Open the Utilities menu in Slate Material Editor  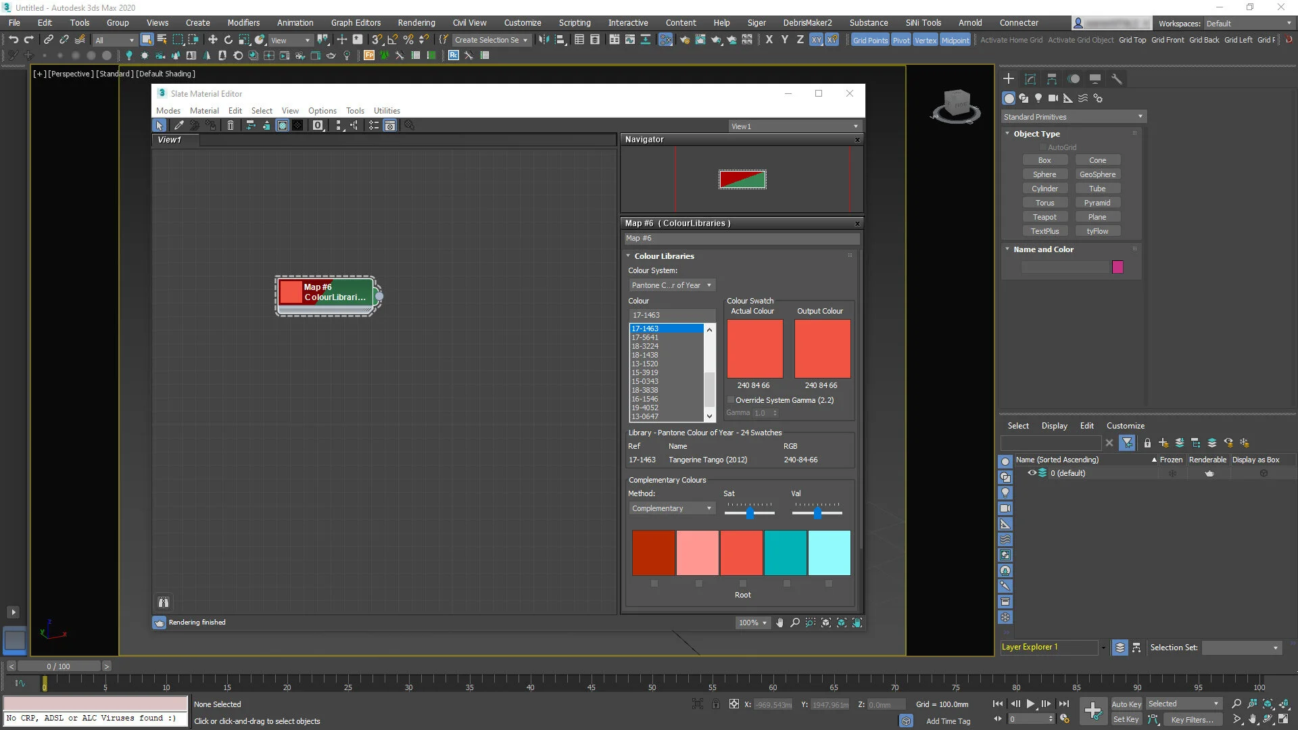(386, 110)
